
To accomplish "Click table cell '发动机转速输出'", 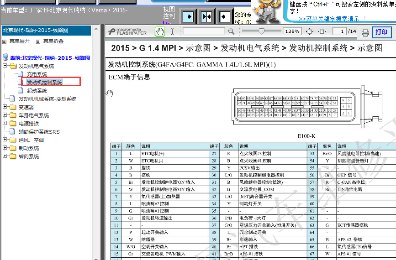I will 174,218.
